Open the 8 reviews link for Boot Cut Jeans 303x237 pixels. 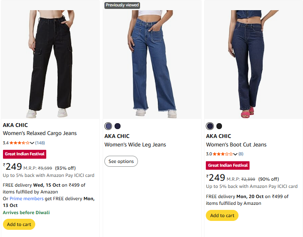[x=241, y=154]
